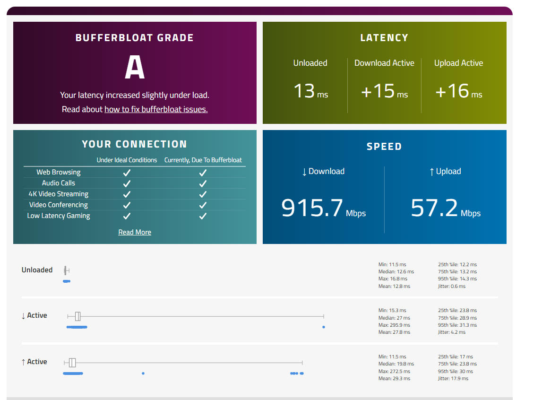
Task: Click the download Active latency box plot
Action: (x=196, y=316)
